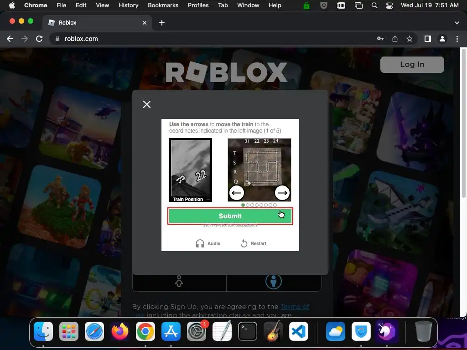Open the View menu
Screen dimensions: 467x350
point(102,5)
